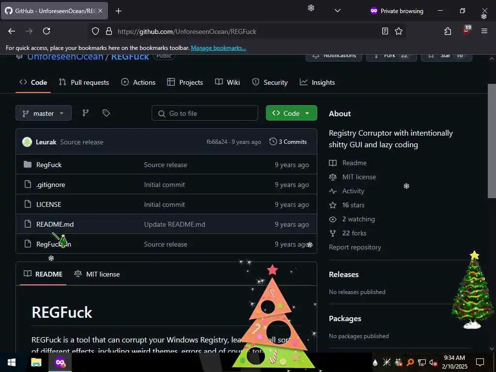Open File Explorer from the taskbar
Viewport: 496px width, 372px height.
coord(36,362)
